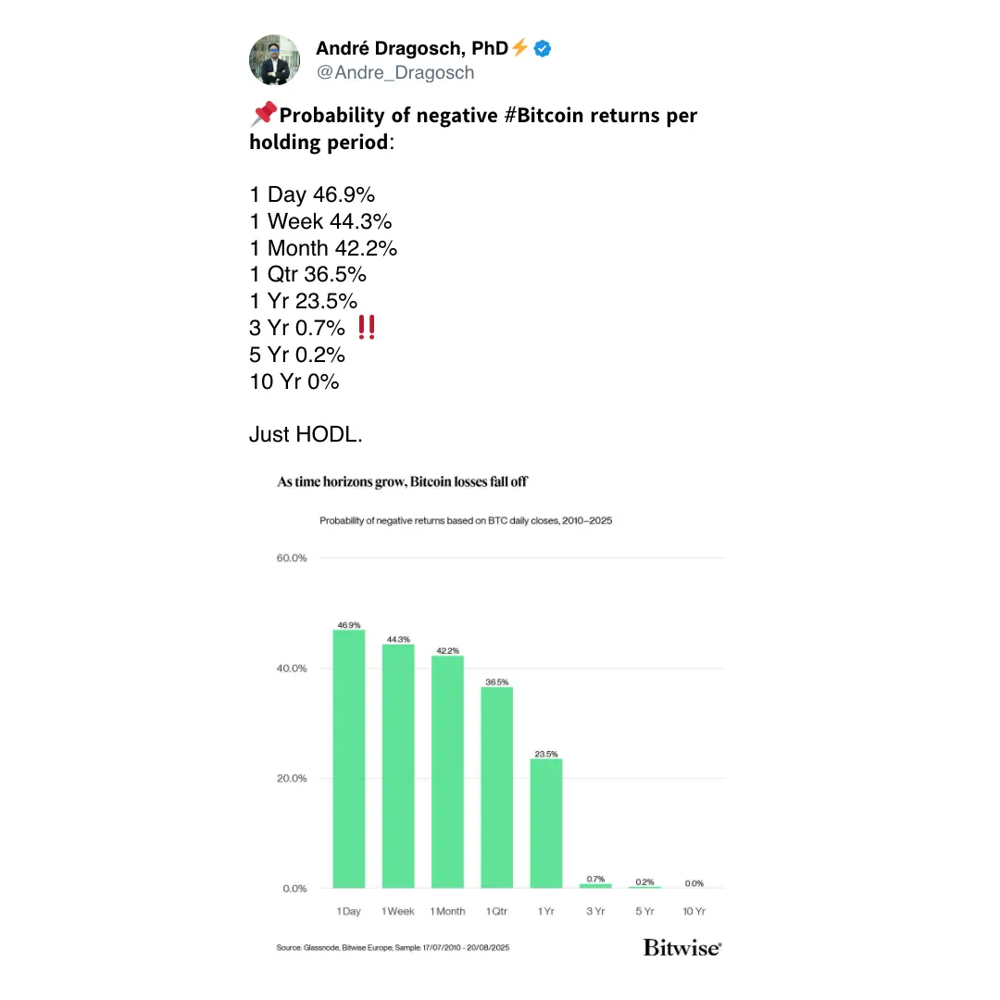Click the 1 Yr green bar

click(545, 823)
